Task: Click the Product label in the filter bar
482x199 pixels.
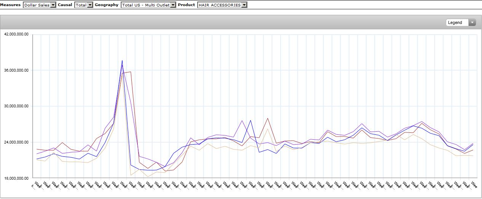Action: click(x=186, y=5)
